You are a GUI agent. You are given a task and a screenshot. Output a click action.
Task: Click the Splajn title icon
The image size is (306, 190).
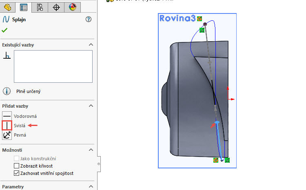coord(6,19)
